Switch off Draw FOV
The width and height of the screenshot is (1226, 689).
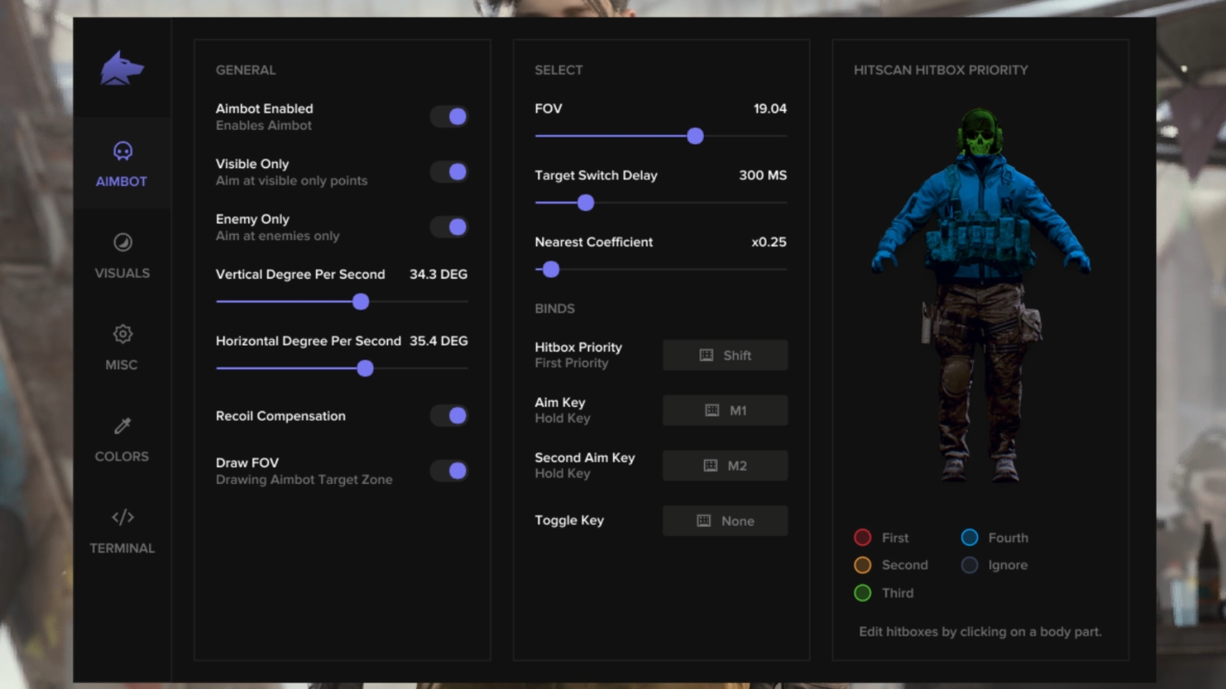pyautogui.click(x=449, y=471)
